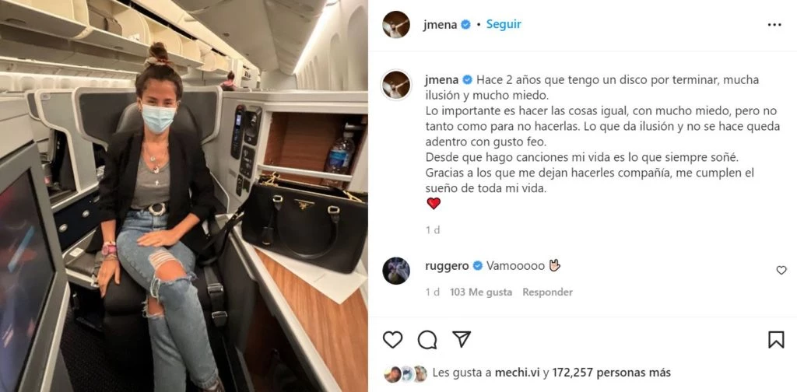The image size is (797, 392).
Task: Reply to ruggero with Responder
Action: pos(547,292)
